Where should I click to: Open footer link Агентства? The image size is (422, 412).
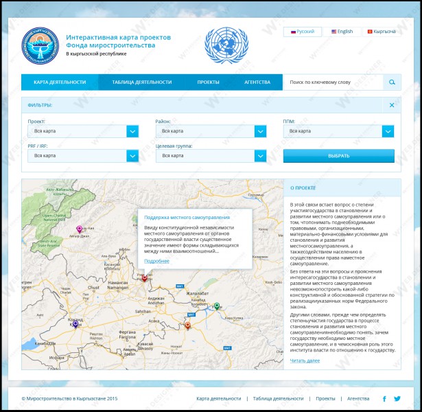click(x=358, y=398)
